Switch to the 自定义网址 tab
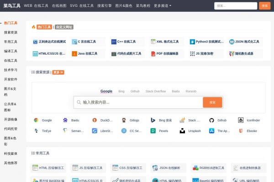The height and width of the screenshot is (182, 274). point(64,27)
